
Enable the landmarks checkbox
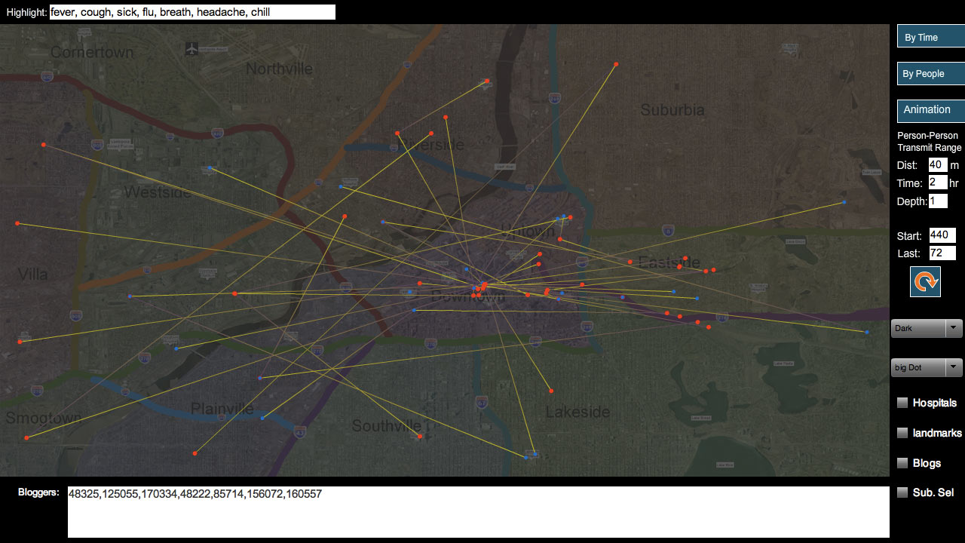click(902, 433)
